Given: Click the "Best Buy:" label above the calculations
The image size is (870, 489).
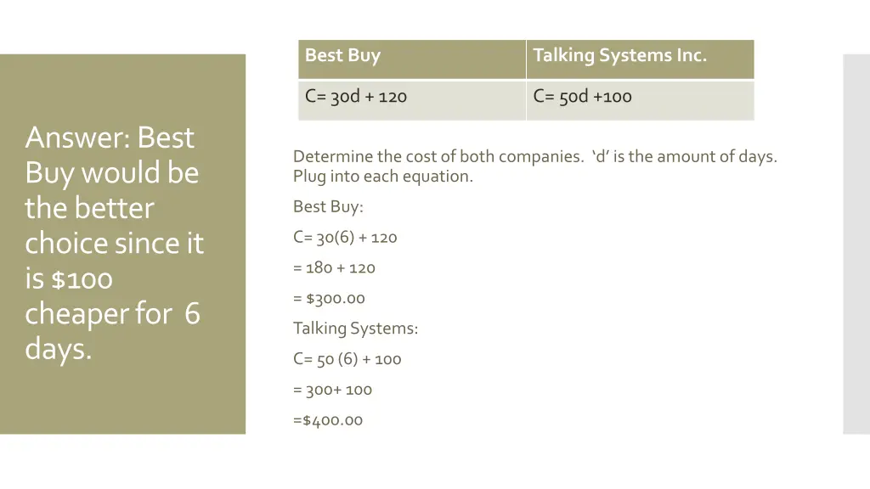Looking at the screenshot, I should point(328,206).
